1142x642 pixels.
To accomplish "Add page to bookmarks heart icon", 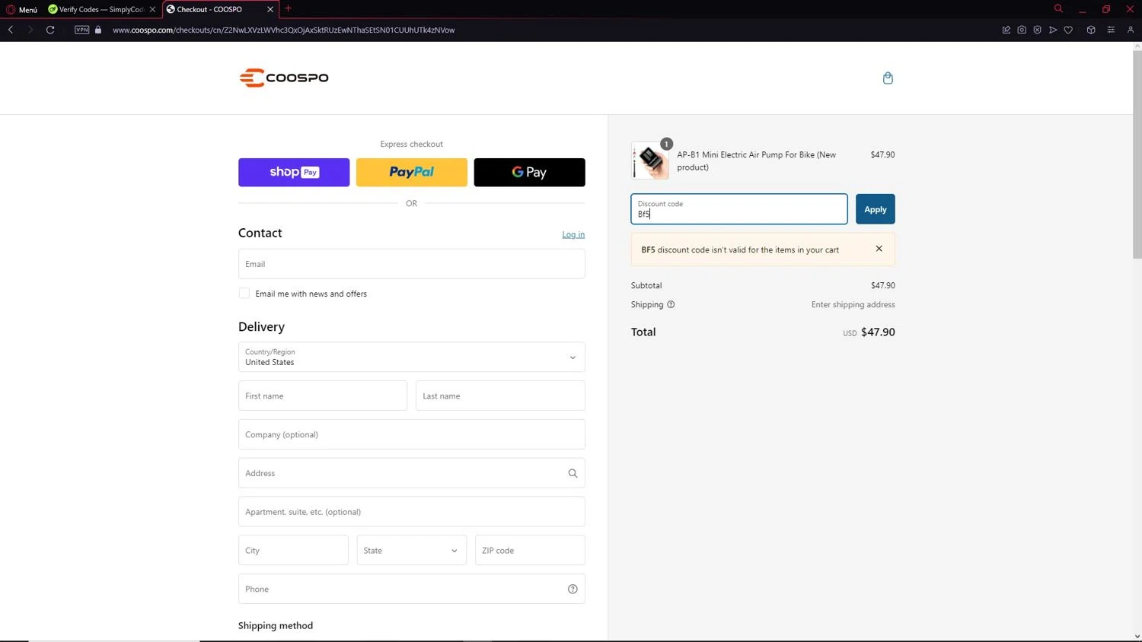I will [x=1068, y=30].
